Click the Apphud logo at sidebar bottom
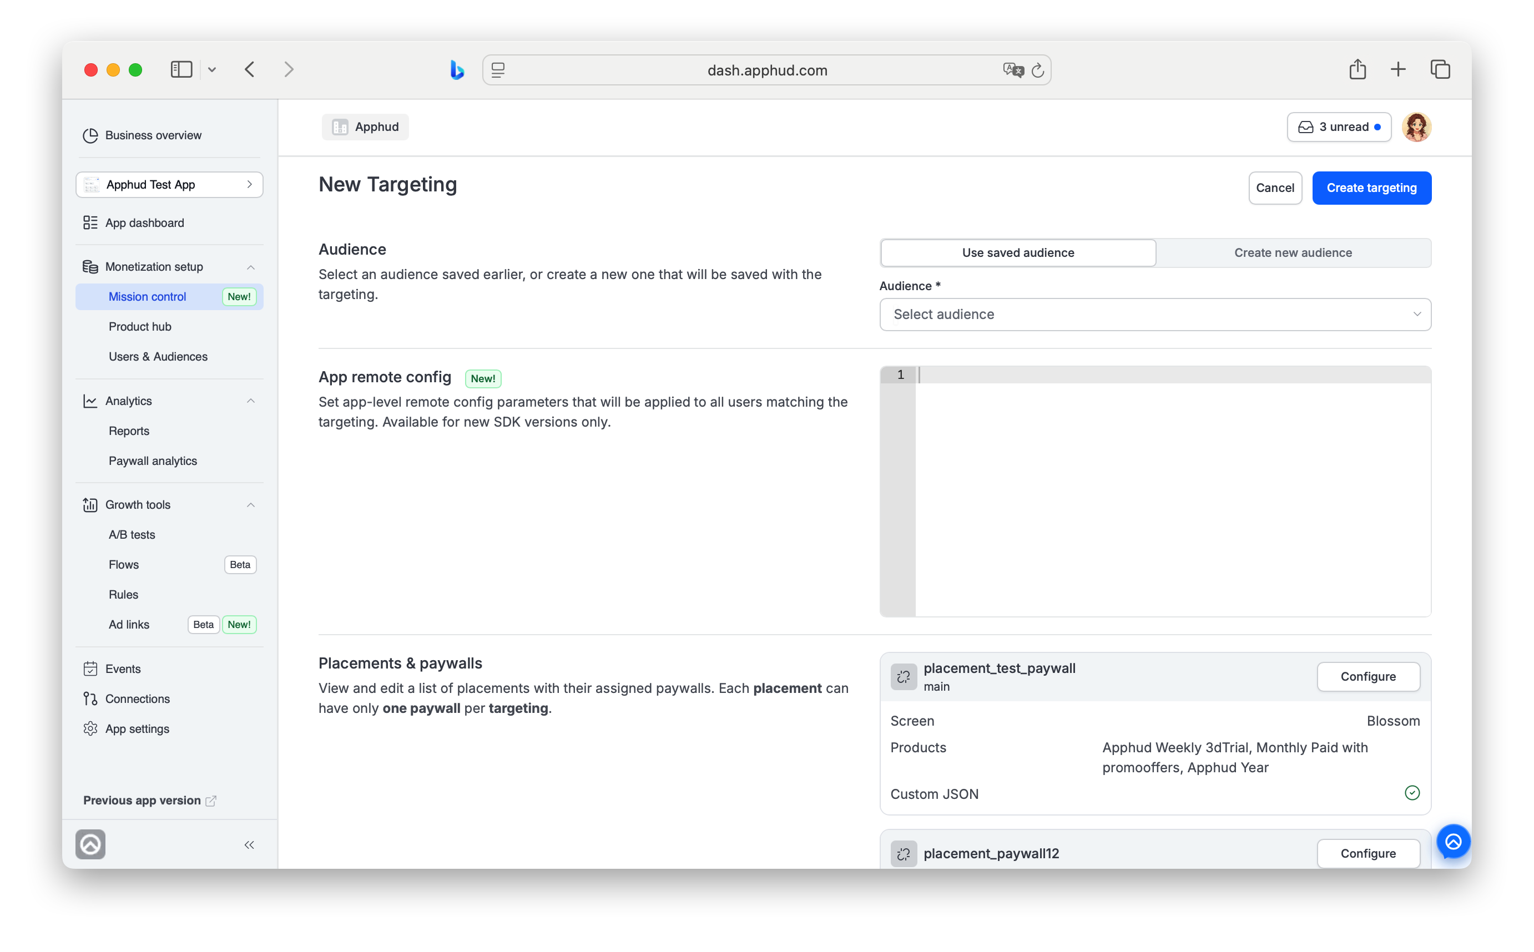 click(x=90, y=845)
